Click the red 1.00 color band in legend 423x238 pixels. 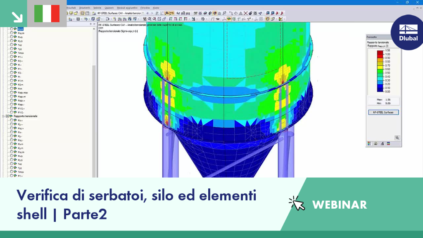(x=380, y=54)
